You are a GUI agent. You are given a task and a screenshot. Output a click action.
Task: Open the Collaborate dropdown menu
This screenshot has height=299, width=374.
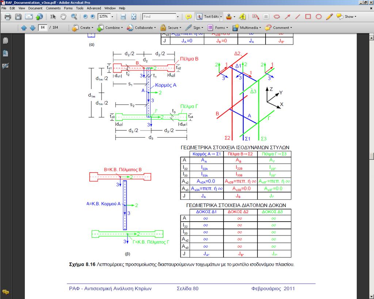pos(141,28)
